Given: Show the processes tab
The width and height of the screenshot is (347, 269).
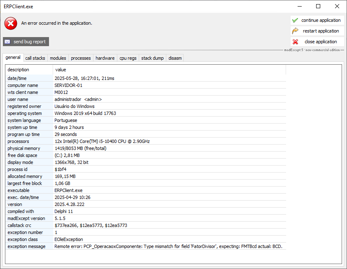Looking at the screenshot, I should point(81,58).
